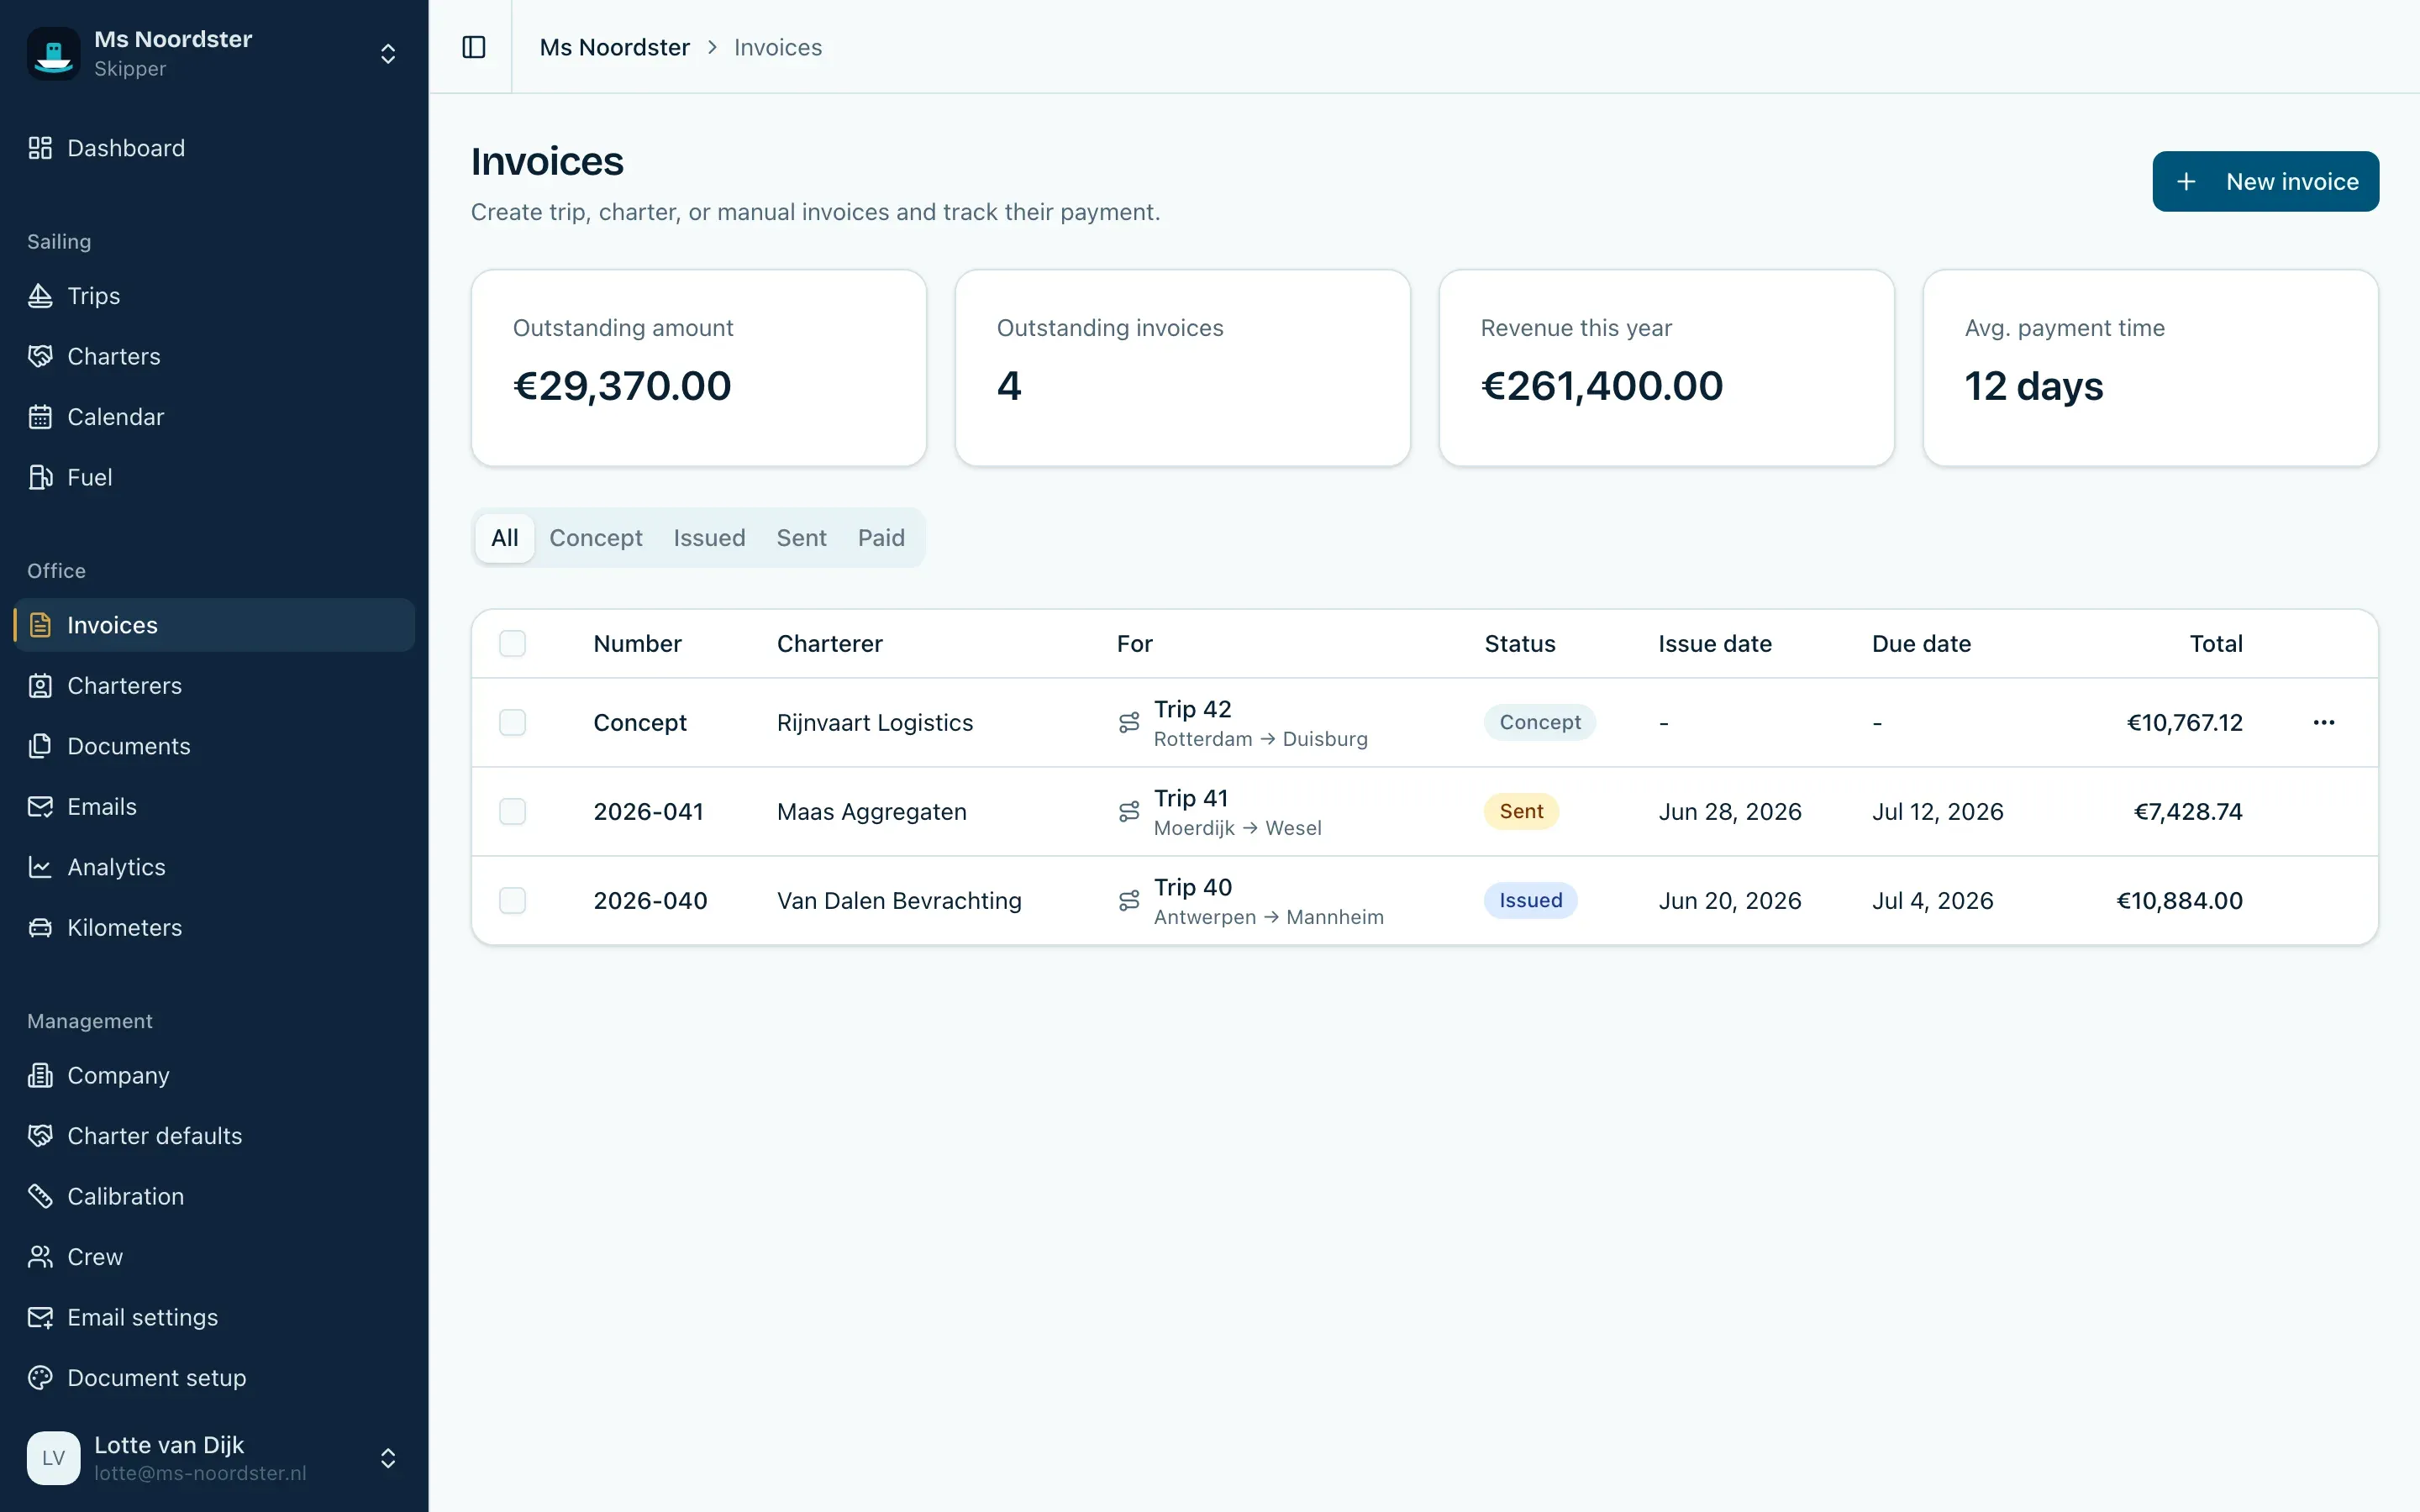Viewport: 2420px width, 1512px height.
Task: Click Ms Noordster breadcrumb link
Action: [x=614, y=47]
